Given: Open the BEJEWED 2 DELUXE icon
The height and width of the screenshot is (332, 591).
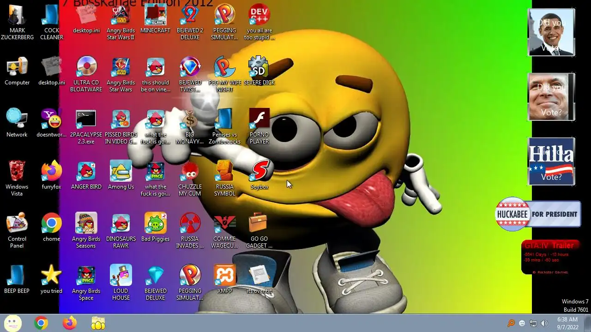Looking at the screenshot, I should click(x=190, y=22).
